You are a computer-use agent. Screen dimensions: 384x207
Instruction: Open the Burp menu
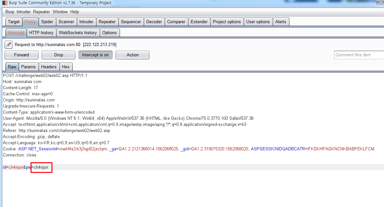pos(10,12)
